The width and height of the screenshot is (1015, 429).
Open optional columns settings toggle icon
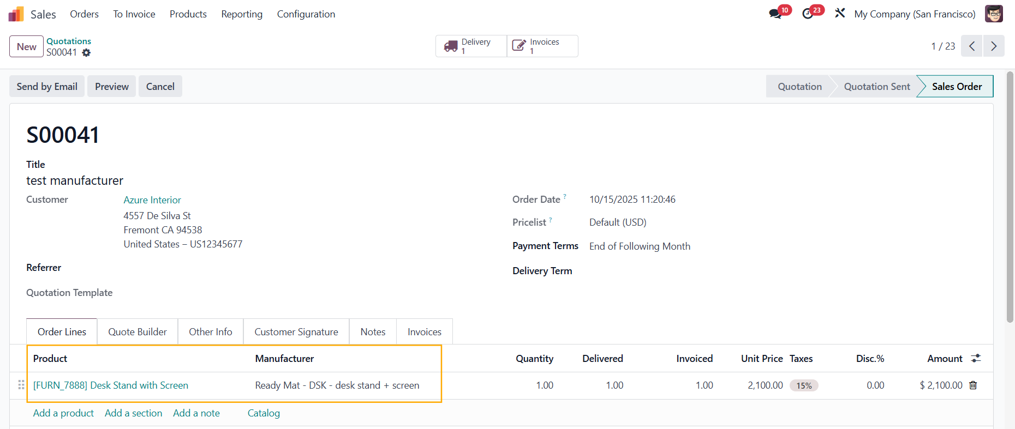click(976, 358)
